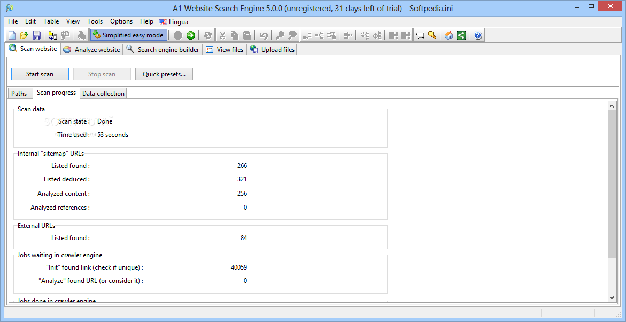626x322 pixels.
Task: Click the Listed found value 266
Action: pyautogui.click(x=242, y=166)
